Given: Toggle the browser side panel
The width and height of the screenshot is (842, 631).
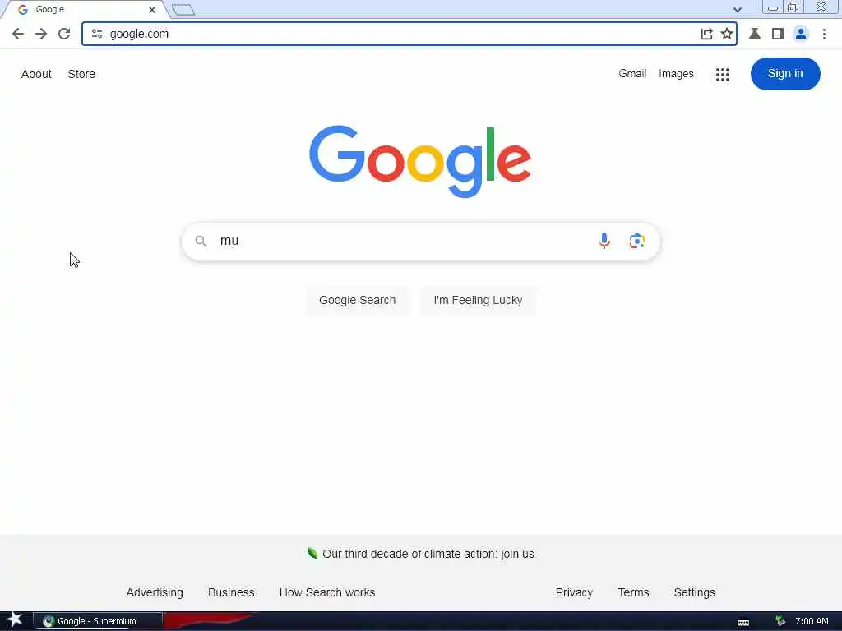Looking at the screenshot, I should tap(778, 34).
